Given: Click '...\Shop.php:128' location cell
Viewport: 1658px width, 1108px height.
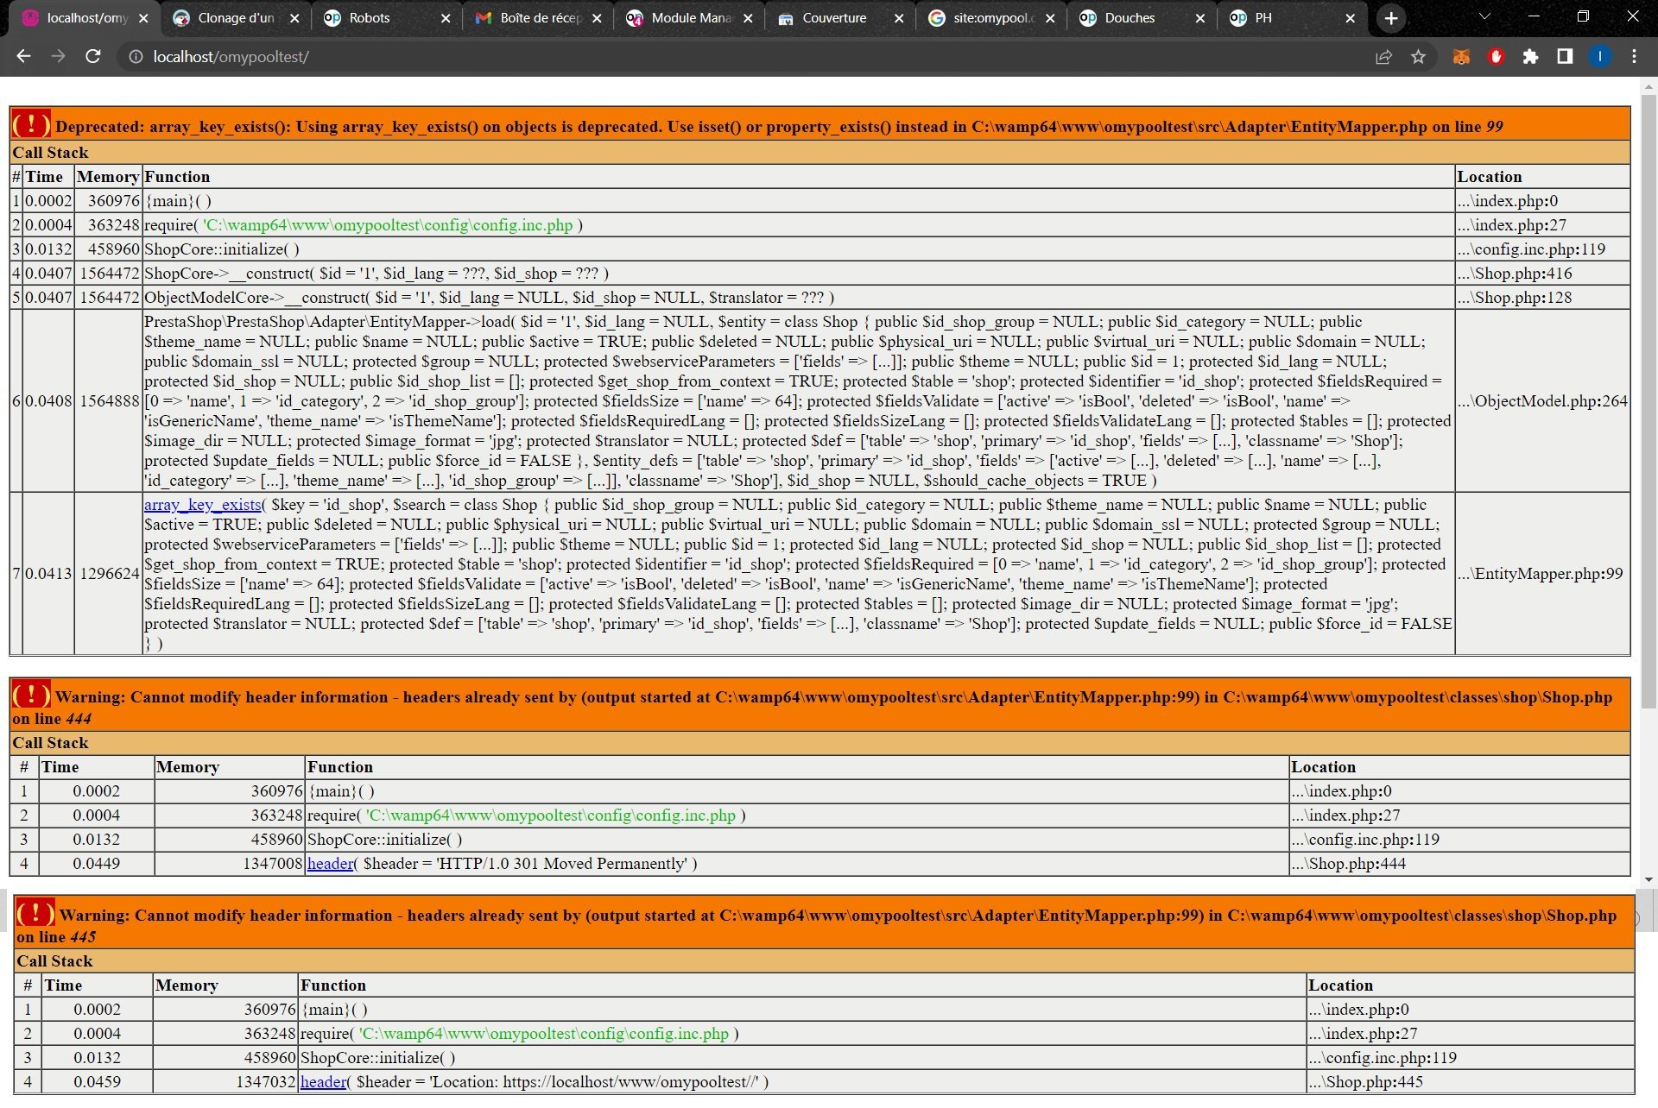Looking at the screenshot, I should click(x=1542, y=298).
